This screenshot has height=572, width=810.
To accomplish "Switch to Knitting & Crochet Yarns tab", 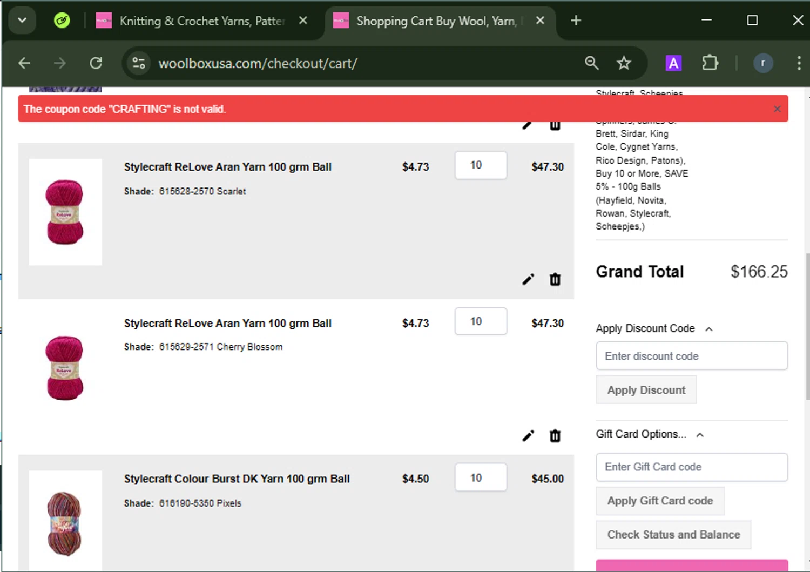I will coord(201,21).
